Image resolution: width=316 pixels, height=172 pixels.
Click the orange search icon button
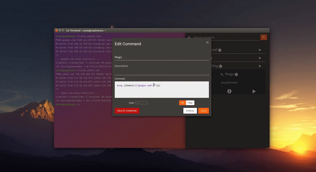pos(264,37)
